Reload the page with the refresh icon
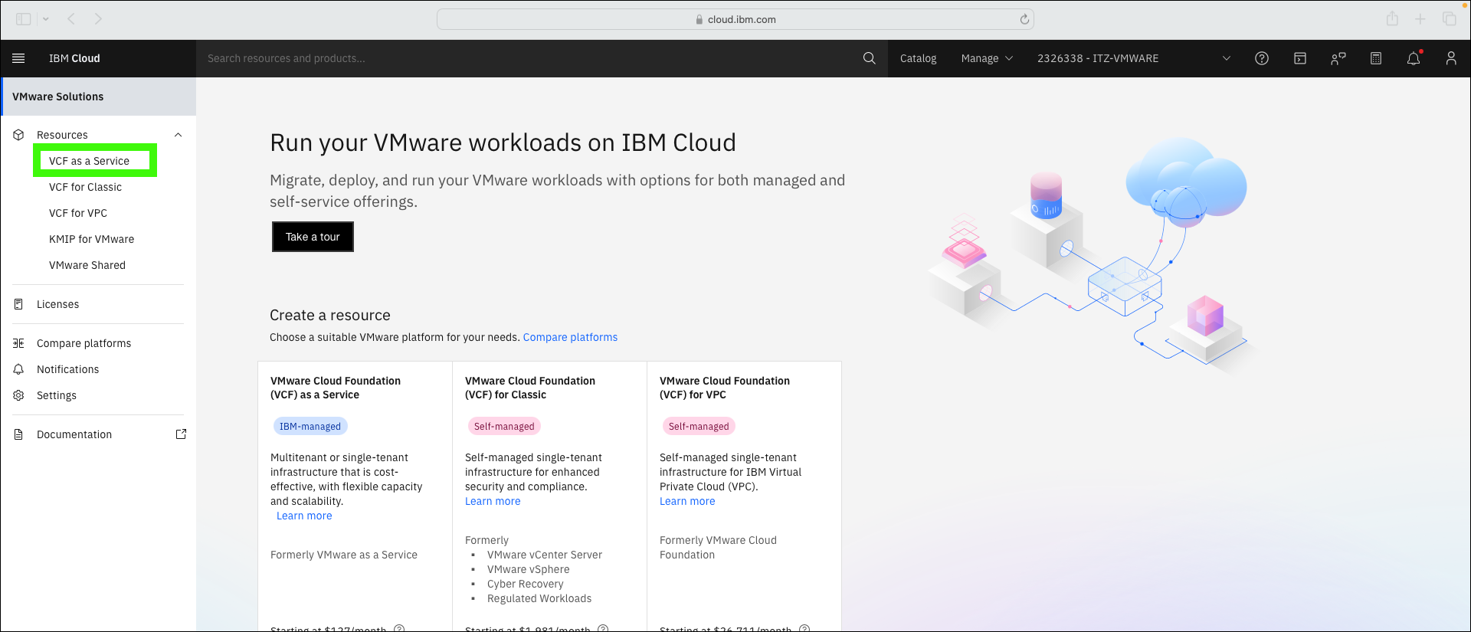 [1024, 19]
